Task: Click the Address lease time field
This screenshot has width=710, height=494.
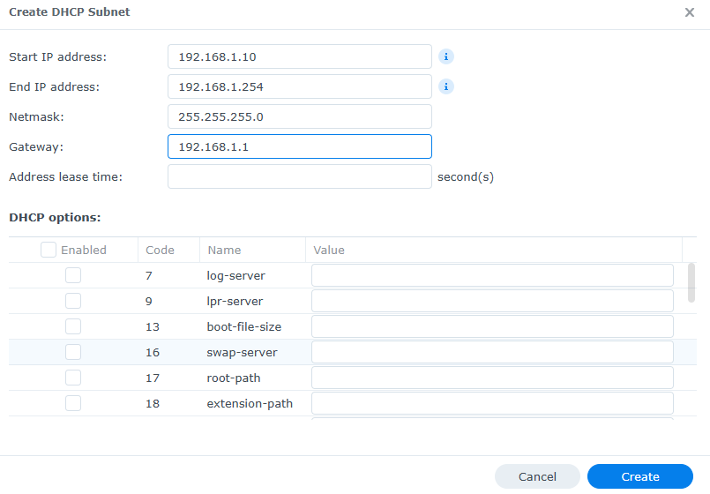Action: 299,176
